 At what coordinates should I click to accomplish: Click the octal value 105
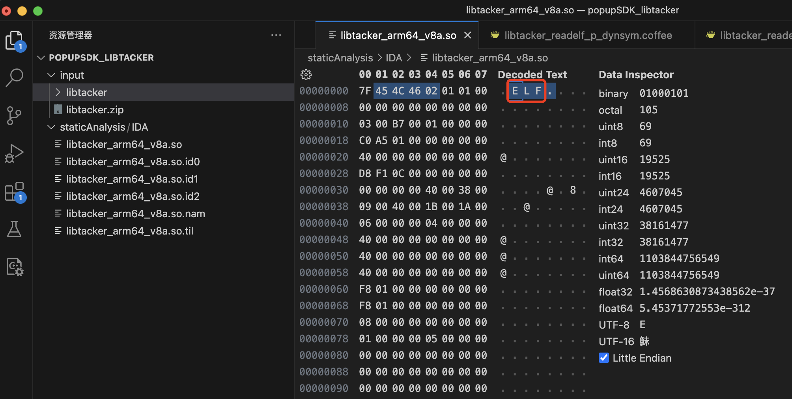[x=648, y=110]
